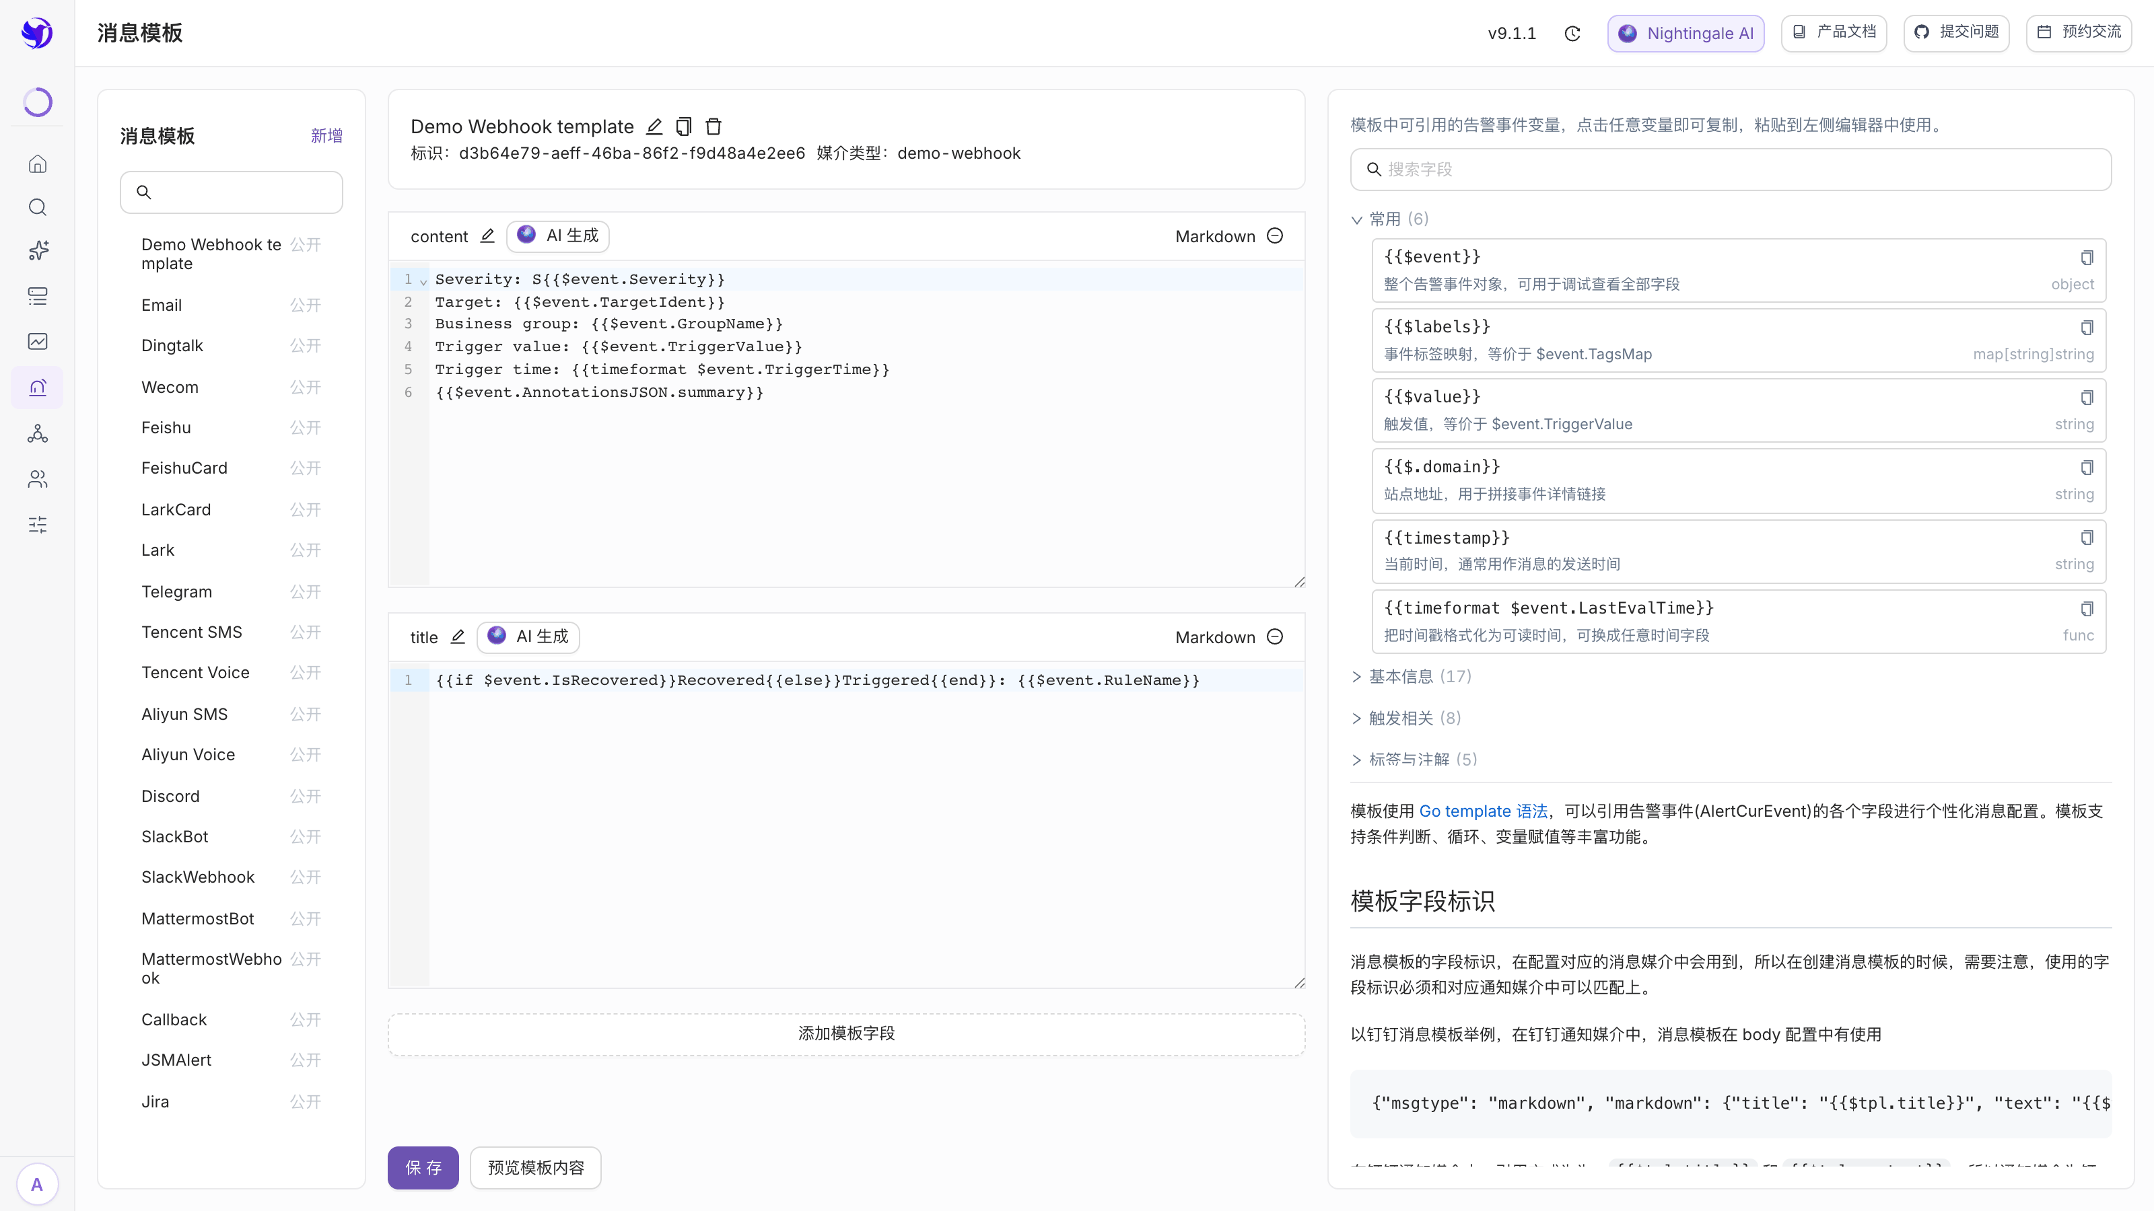
Task: Open the home icon in left sidebar
Action: (x=38, y=163)
